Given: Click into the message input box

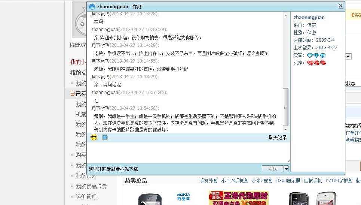Looking at the screenshot, I should (x=188, y=153).
